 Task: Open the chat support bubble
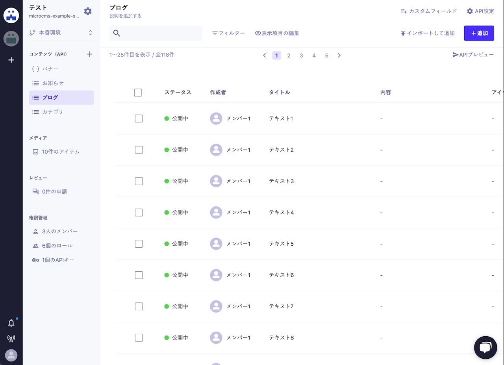[x=485, y=347]
